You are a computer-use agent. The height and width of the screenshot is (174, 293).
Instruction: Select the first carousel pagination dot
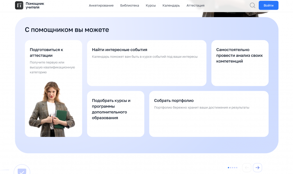[x=228, y=168]
